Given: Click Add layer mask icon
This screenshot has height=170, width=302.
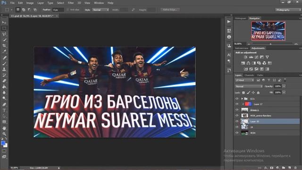Looking at the screenshot, I should [272, 168].
